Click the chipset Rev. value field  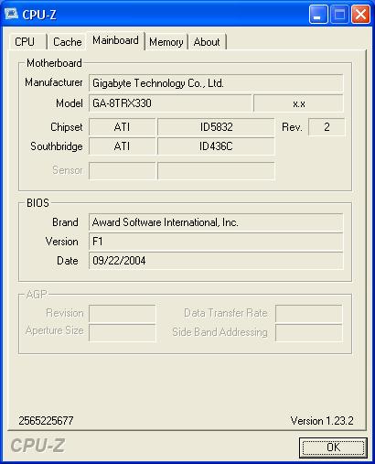327,127
